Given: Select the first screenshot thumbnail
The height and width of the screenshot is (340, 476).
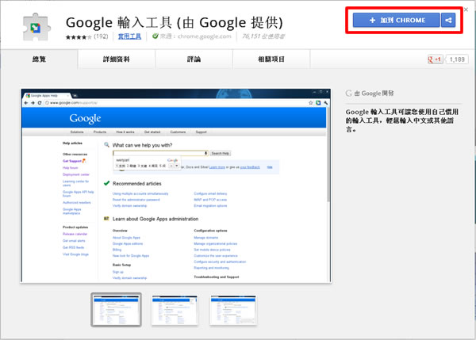Looking at the screenshot, I should 117,310.
